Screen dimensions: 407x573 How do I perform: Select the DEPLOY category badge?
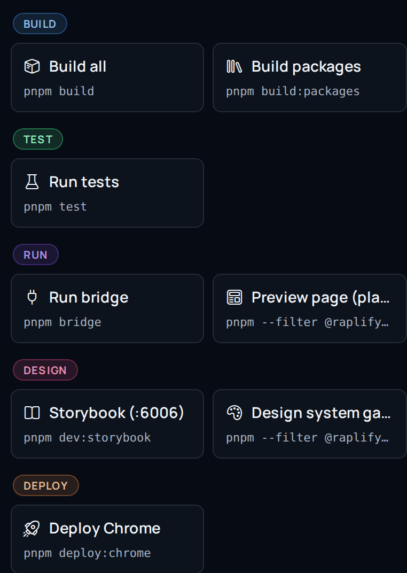tap(45, 486)
